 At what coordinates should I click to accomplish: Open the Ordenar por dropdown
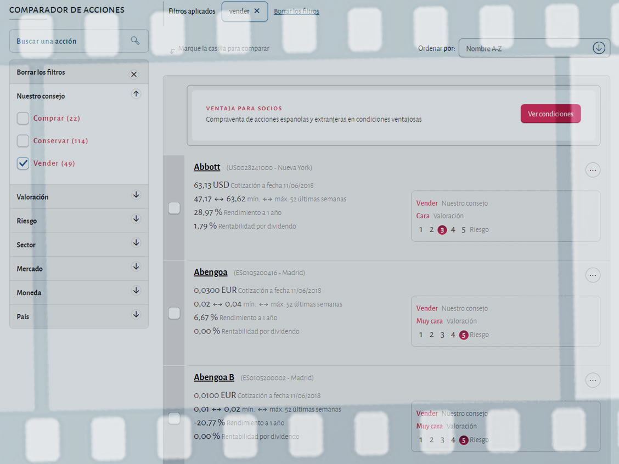click(x=527, y=48)
